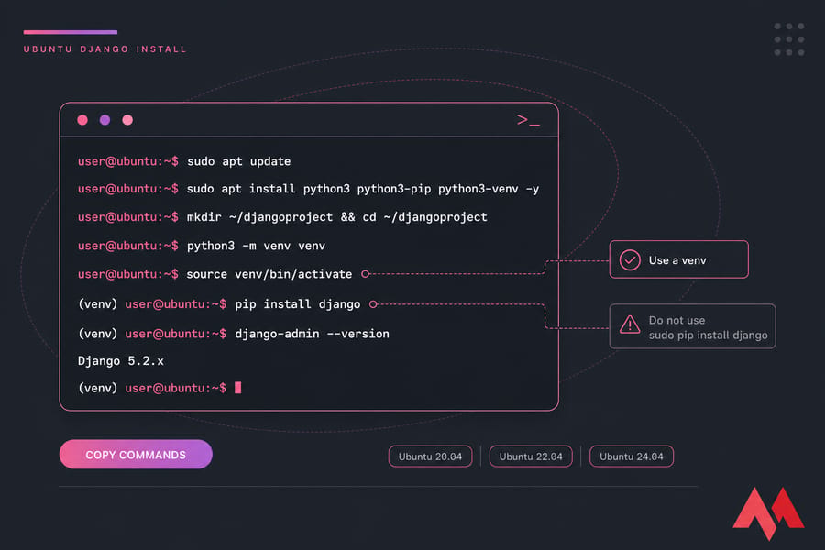Click the pink third dot in terminal title bar

tap(127, 120)
